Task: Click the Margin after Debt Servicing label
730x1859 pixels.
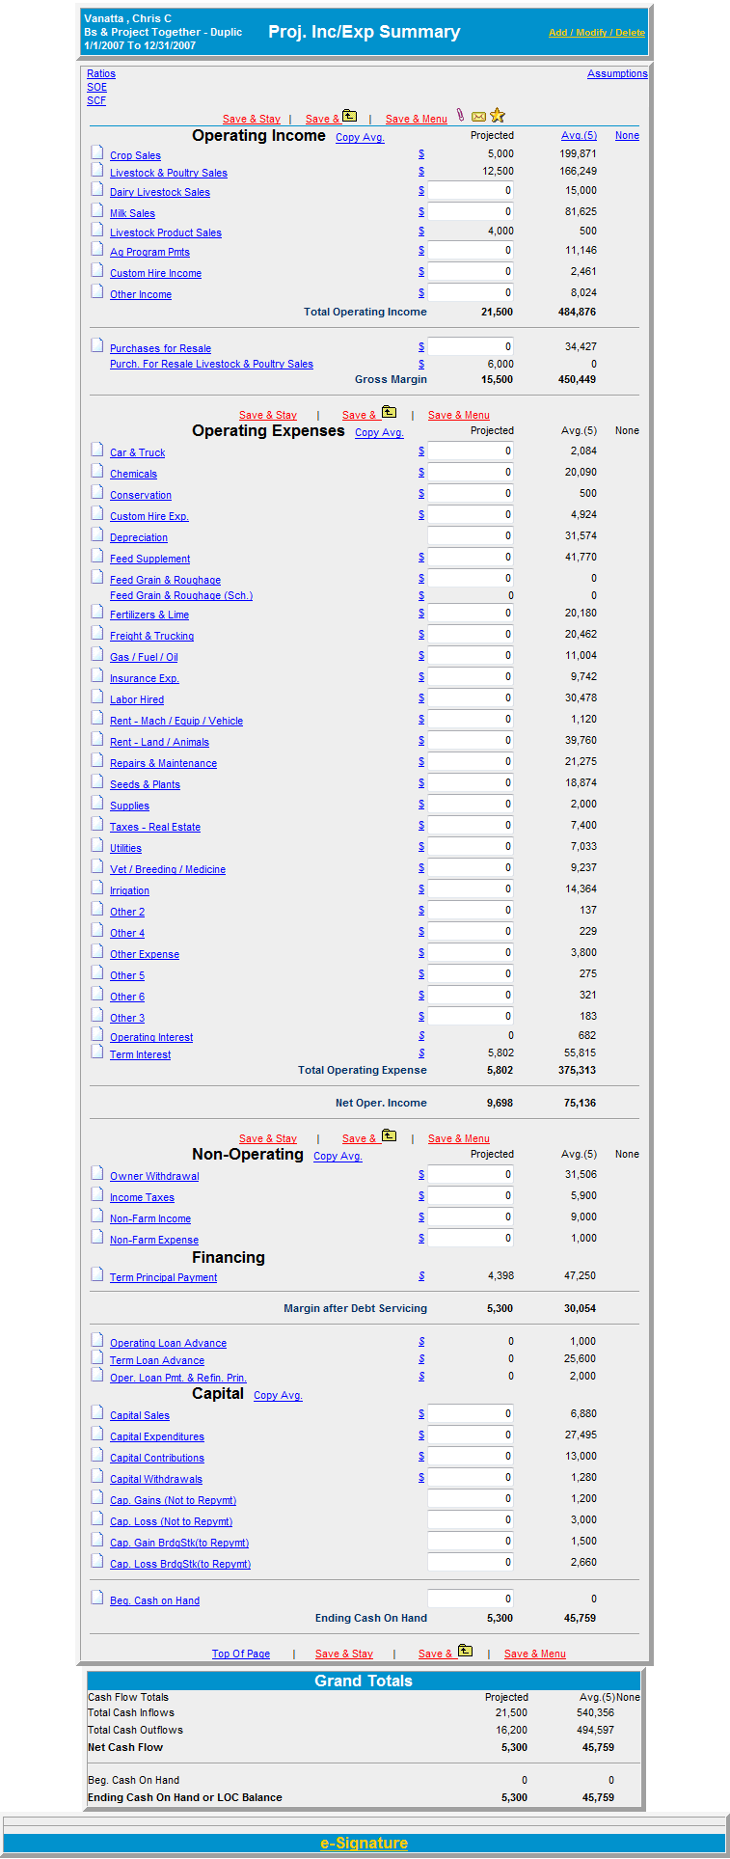Action: (355, 1309)
